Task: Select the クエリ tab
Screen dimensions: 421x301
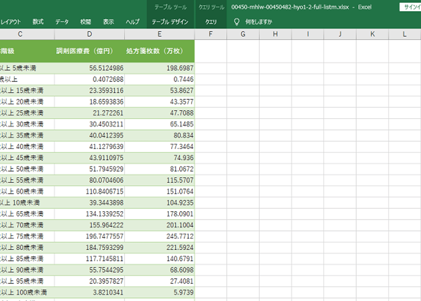Action: pos(211,22)
